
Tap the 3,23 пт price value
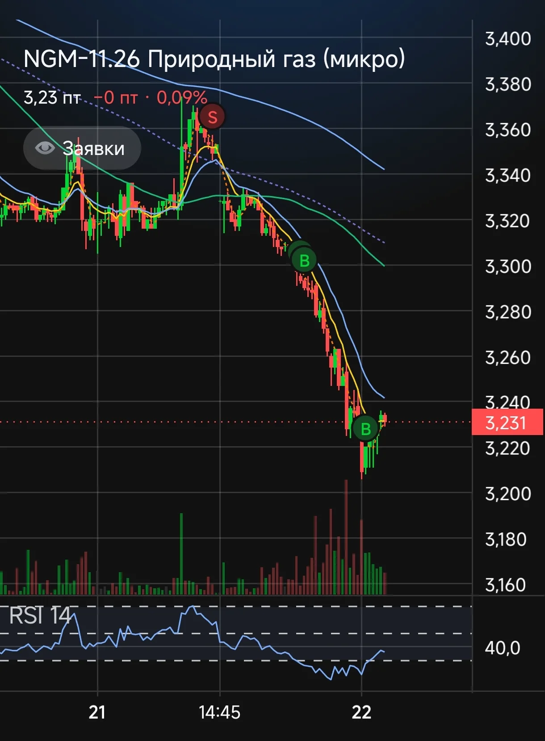coord(52,97)
